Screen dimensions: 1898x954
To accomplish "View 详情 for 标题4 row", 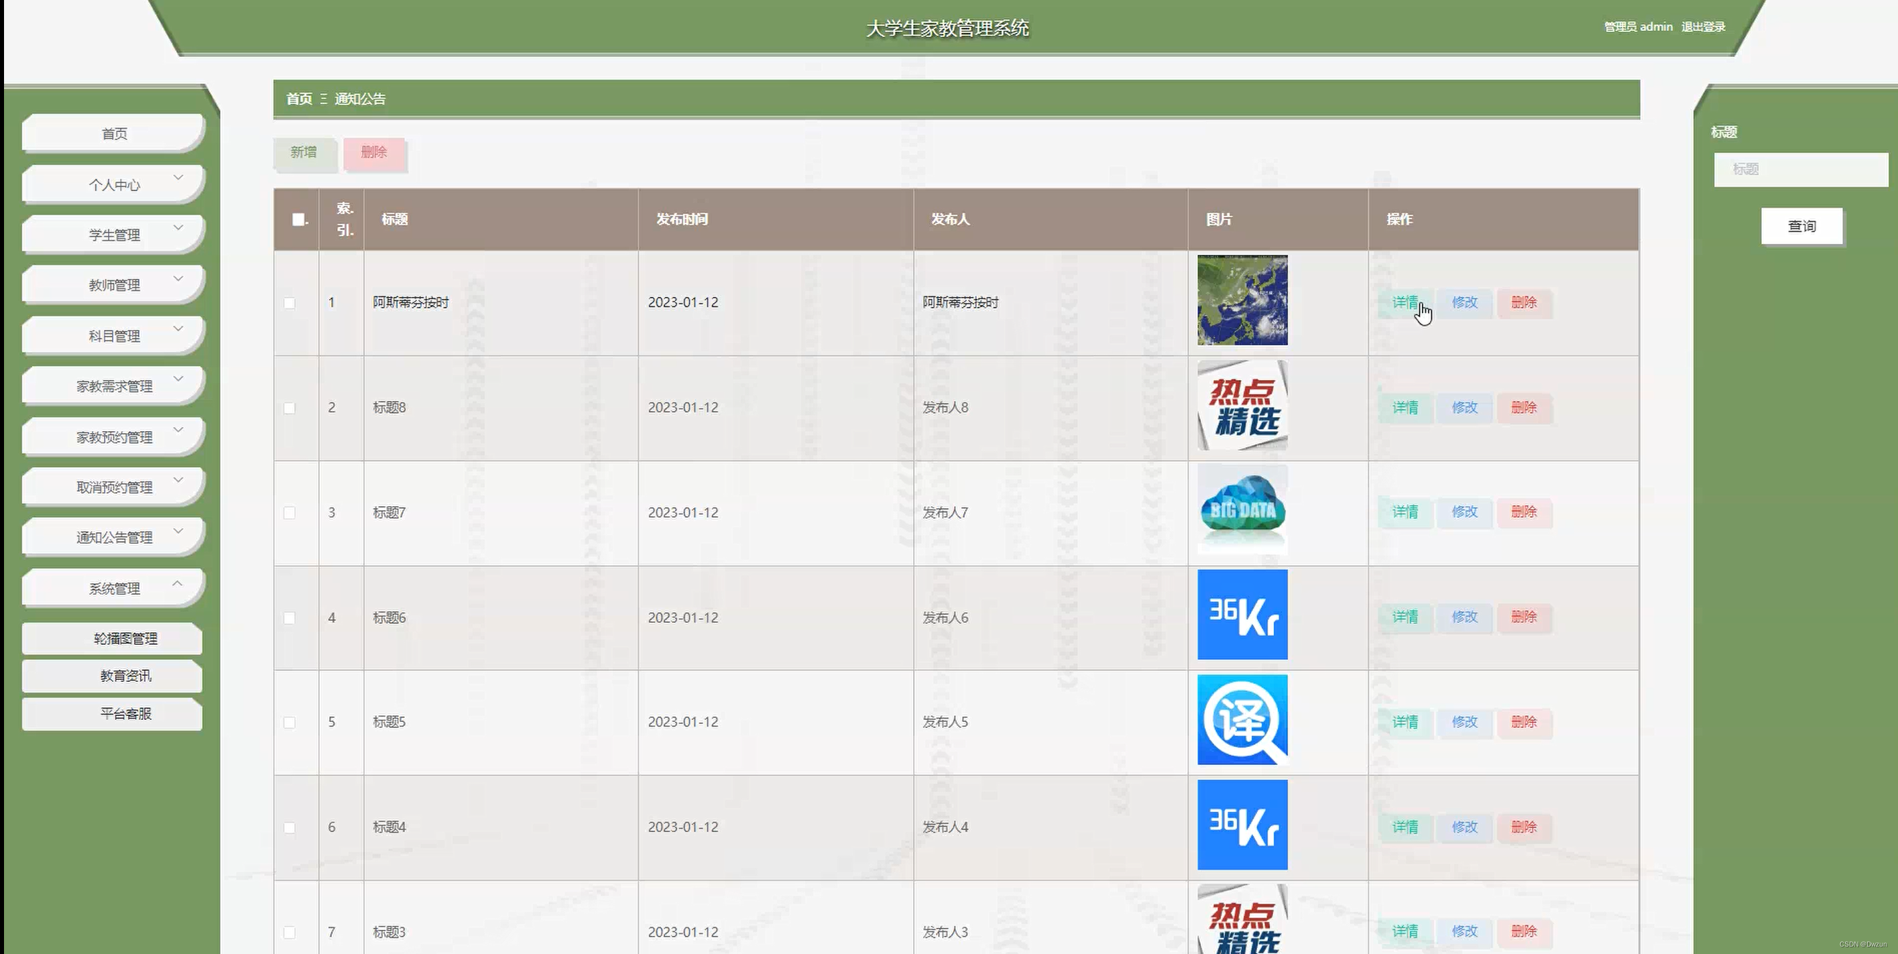I will [1405, 827].
